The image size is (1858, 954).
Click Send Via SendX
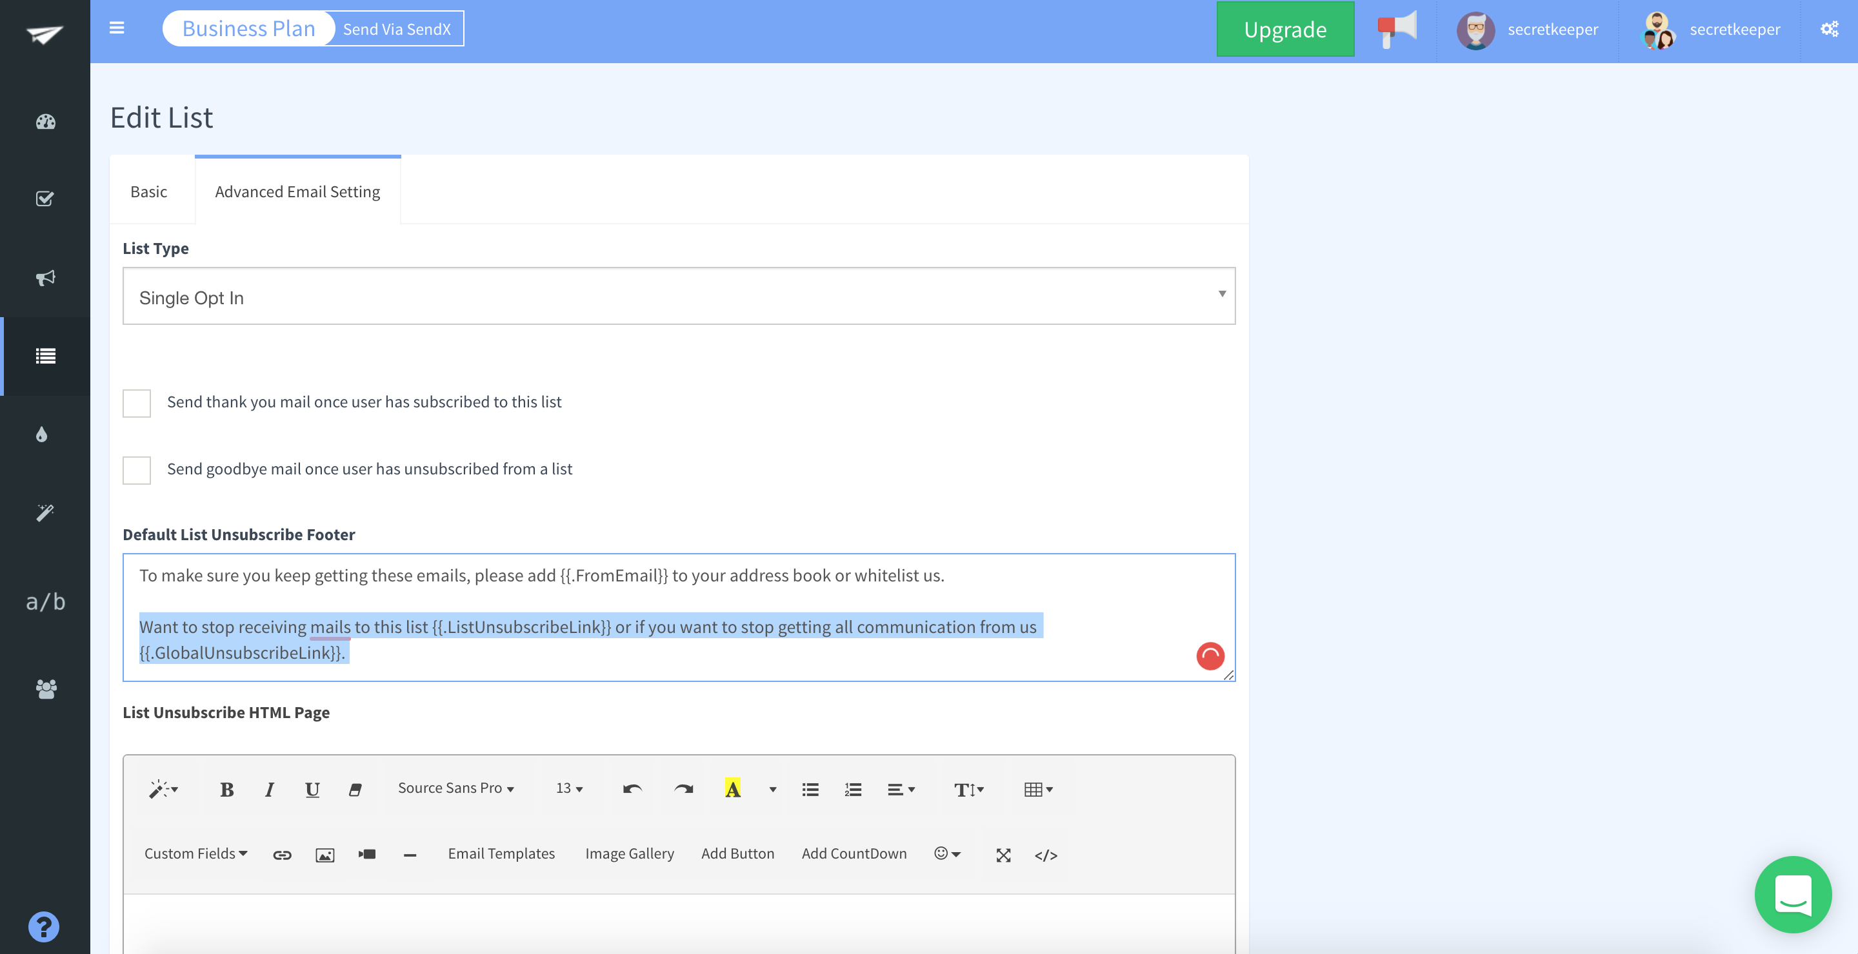coord(397,29)
